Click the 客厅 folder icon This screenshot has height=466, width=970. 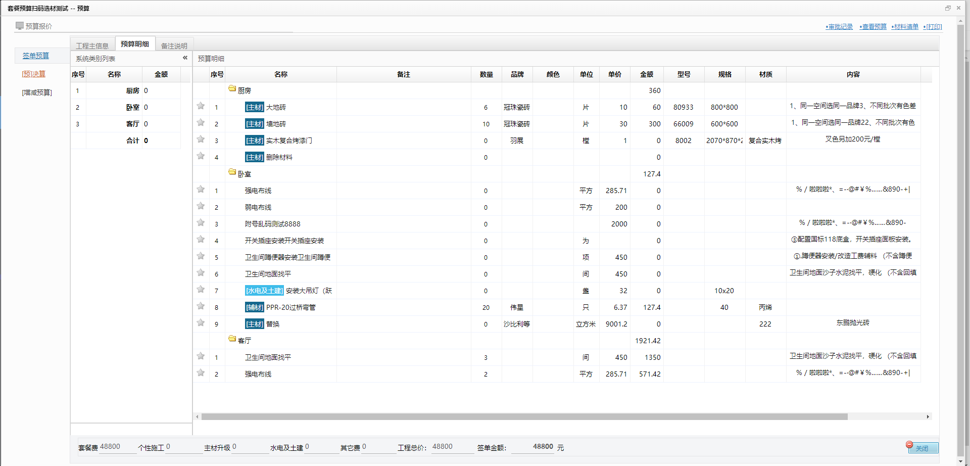click(232, 339)
